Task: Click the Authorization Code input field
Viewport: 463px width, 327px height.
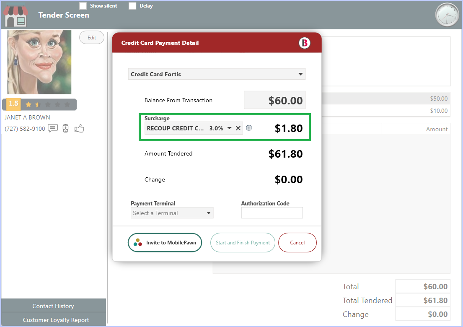Action: pyautogui.click(x=272, y=213)
